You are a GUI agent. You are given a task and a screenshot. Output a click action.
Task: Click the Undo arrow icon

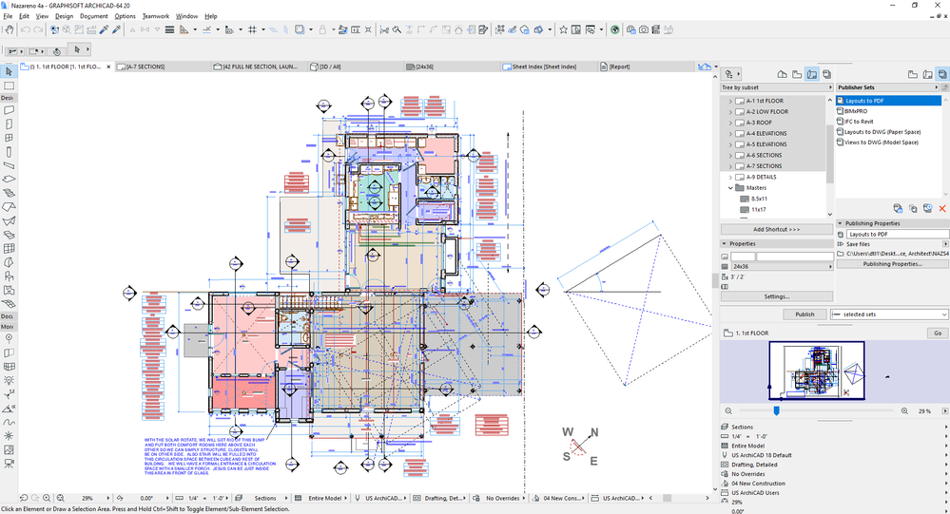[x=26, y=29]
